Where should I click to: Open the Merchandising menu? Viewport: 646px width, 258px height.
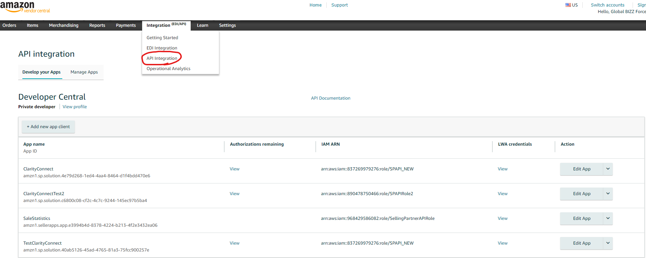click(64, 25)
